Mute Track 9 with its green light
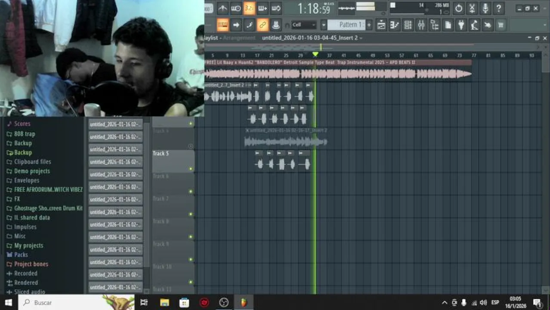Screen dimensions: 550x310 click(191, 259)
